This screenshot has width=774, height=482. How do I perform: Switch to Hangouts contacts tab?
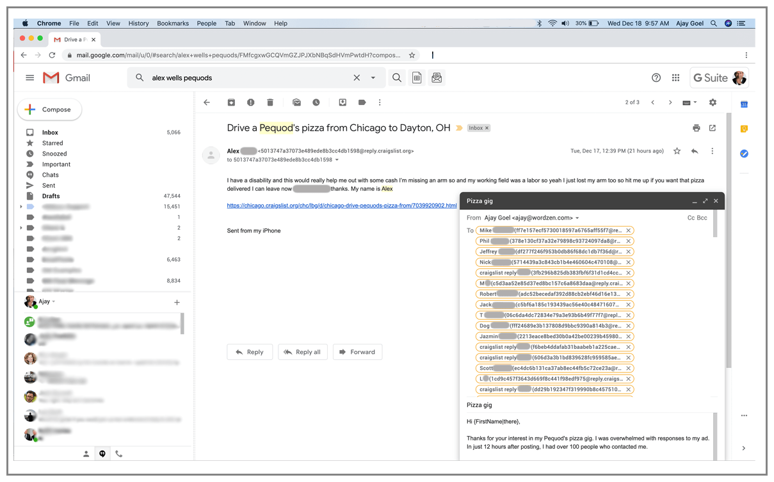pyautogui.click(x=86, y=453)
